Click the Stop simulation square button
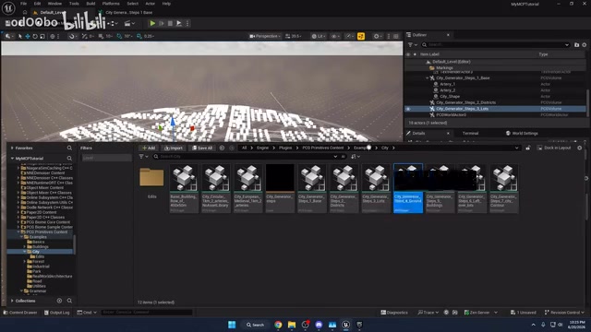 click(170, 23)
